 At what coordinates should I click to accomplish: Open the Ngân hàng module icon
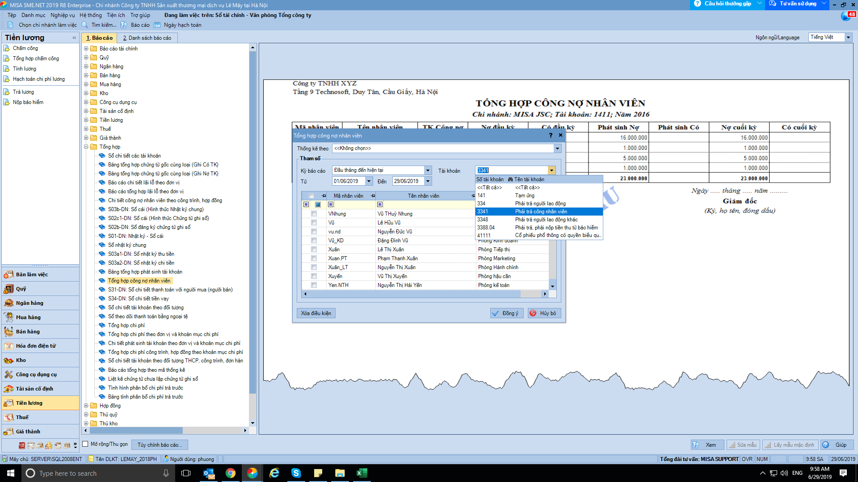point(8,303)
